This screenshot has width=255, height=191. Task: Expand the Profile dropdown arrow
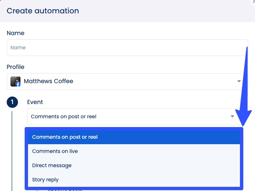(239, 81)
